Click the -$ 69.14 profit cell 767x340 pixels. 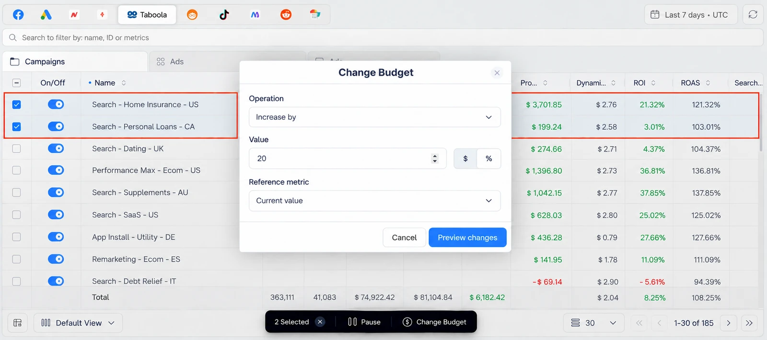547,282
